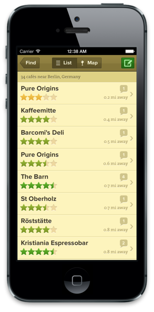Click the comment bubble for Barcomi's Deli
154x312 pixels.
pos(124,133)
